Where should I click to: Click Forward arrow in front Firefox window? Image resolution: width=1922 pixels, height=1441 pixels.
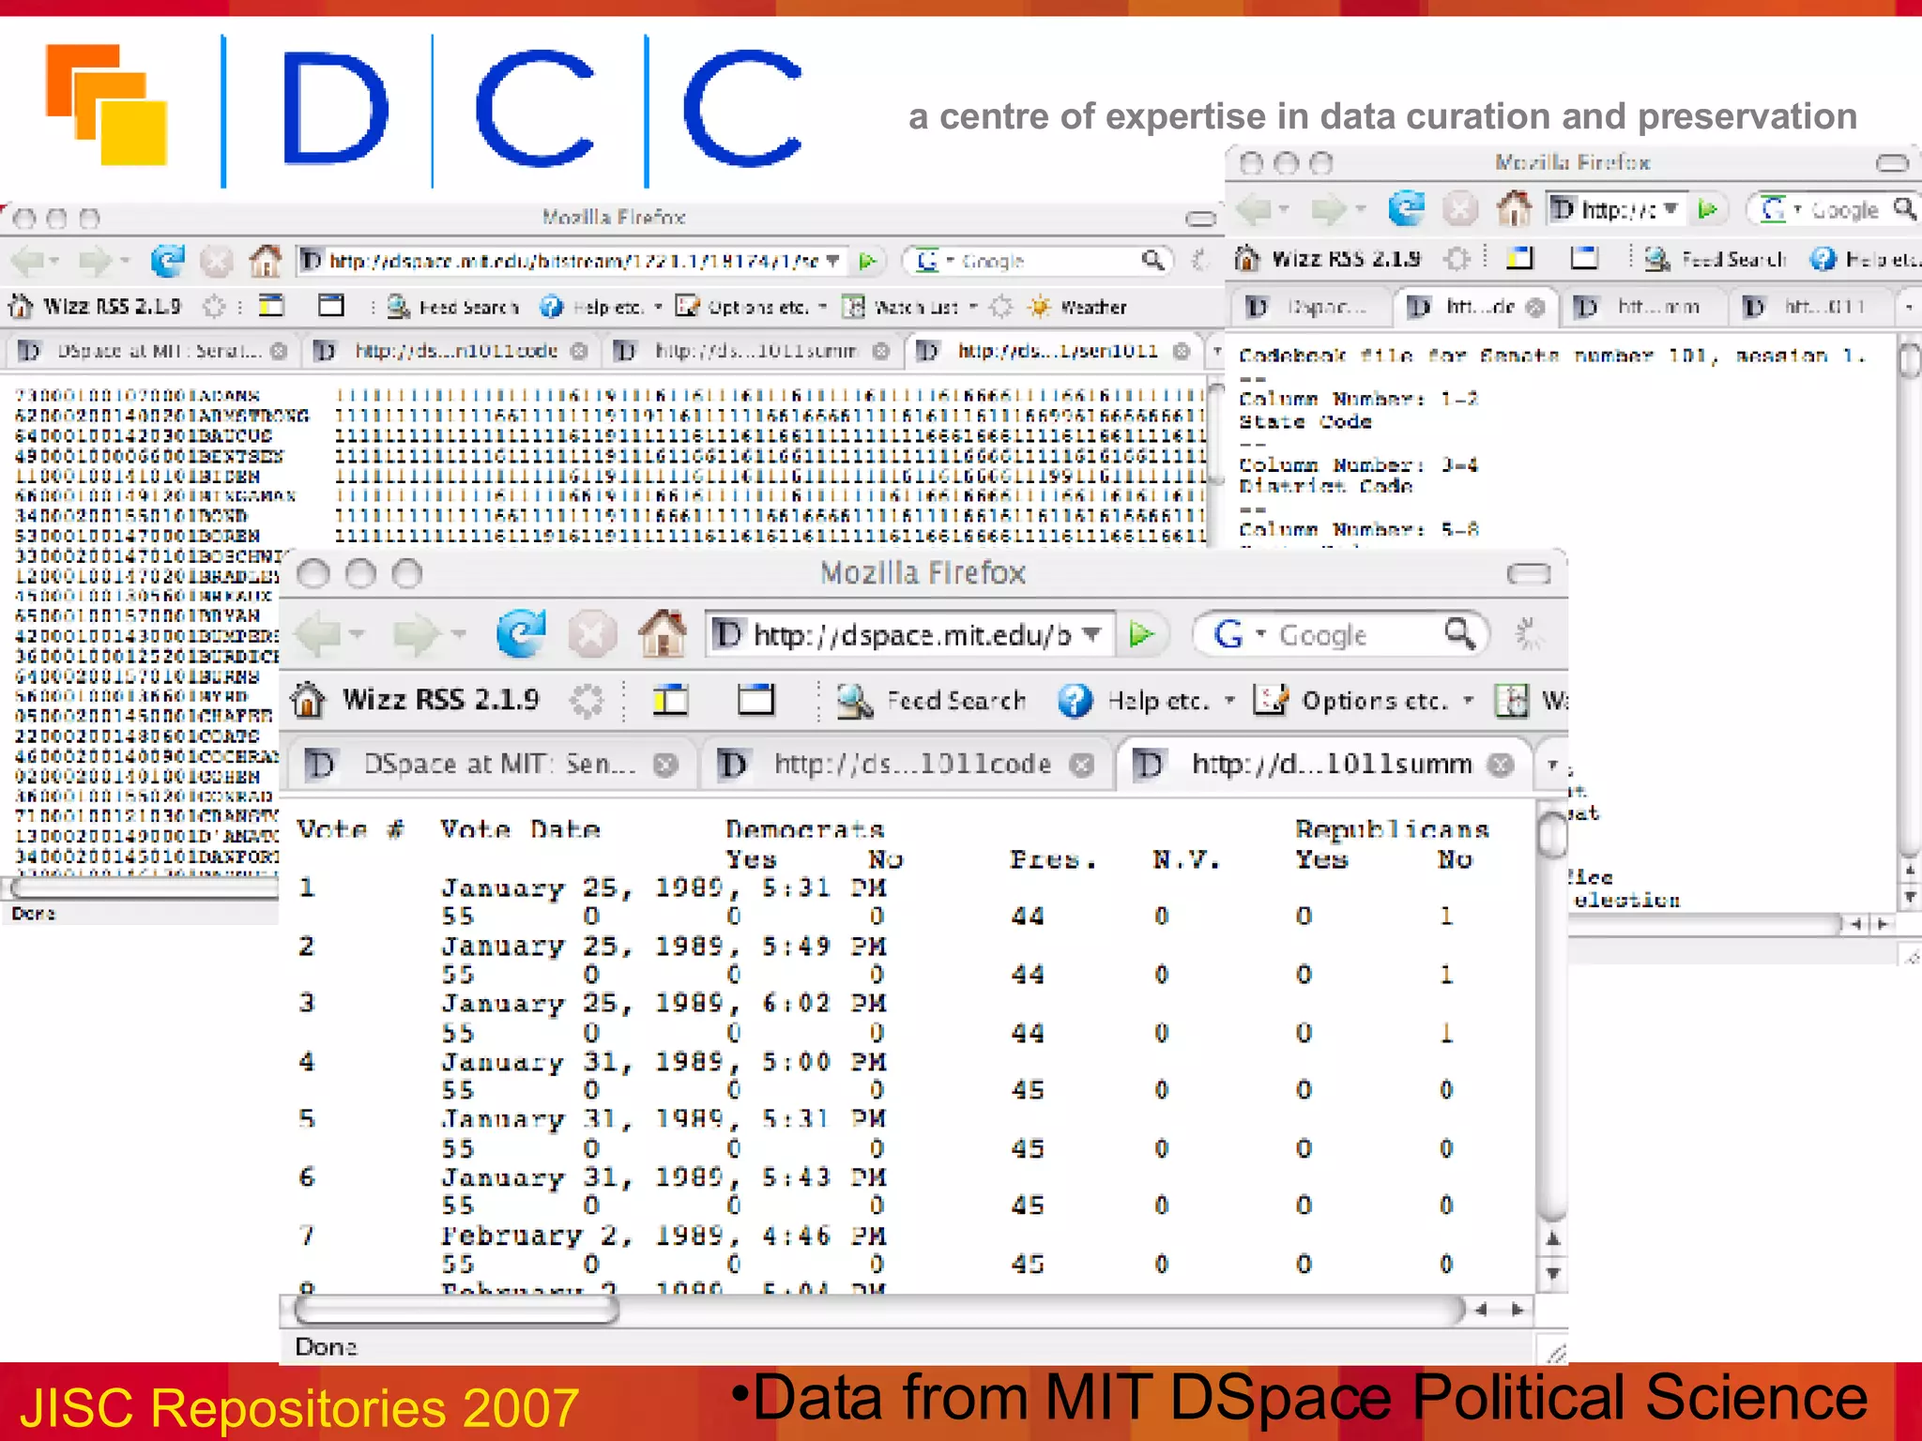coord(416,635)
